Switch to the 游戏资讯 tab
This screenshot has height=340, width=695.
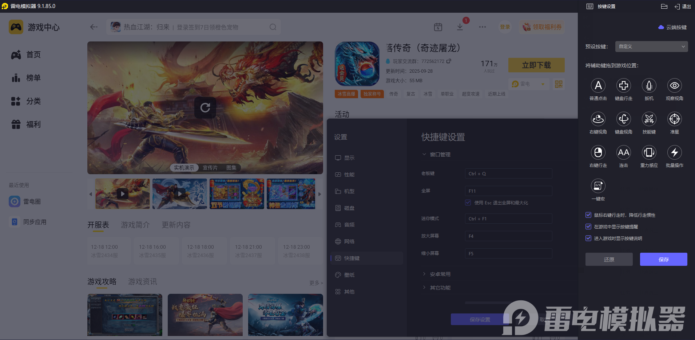click(x=143, y=282)
